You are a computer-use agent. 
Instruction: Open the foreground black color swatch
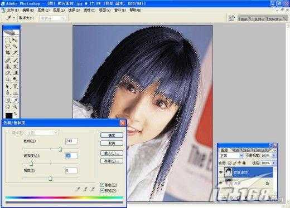9,115
